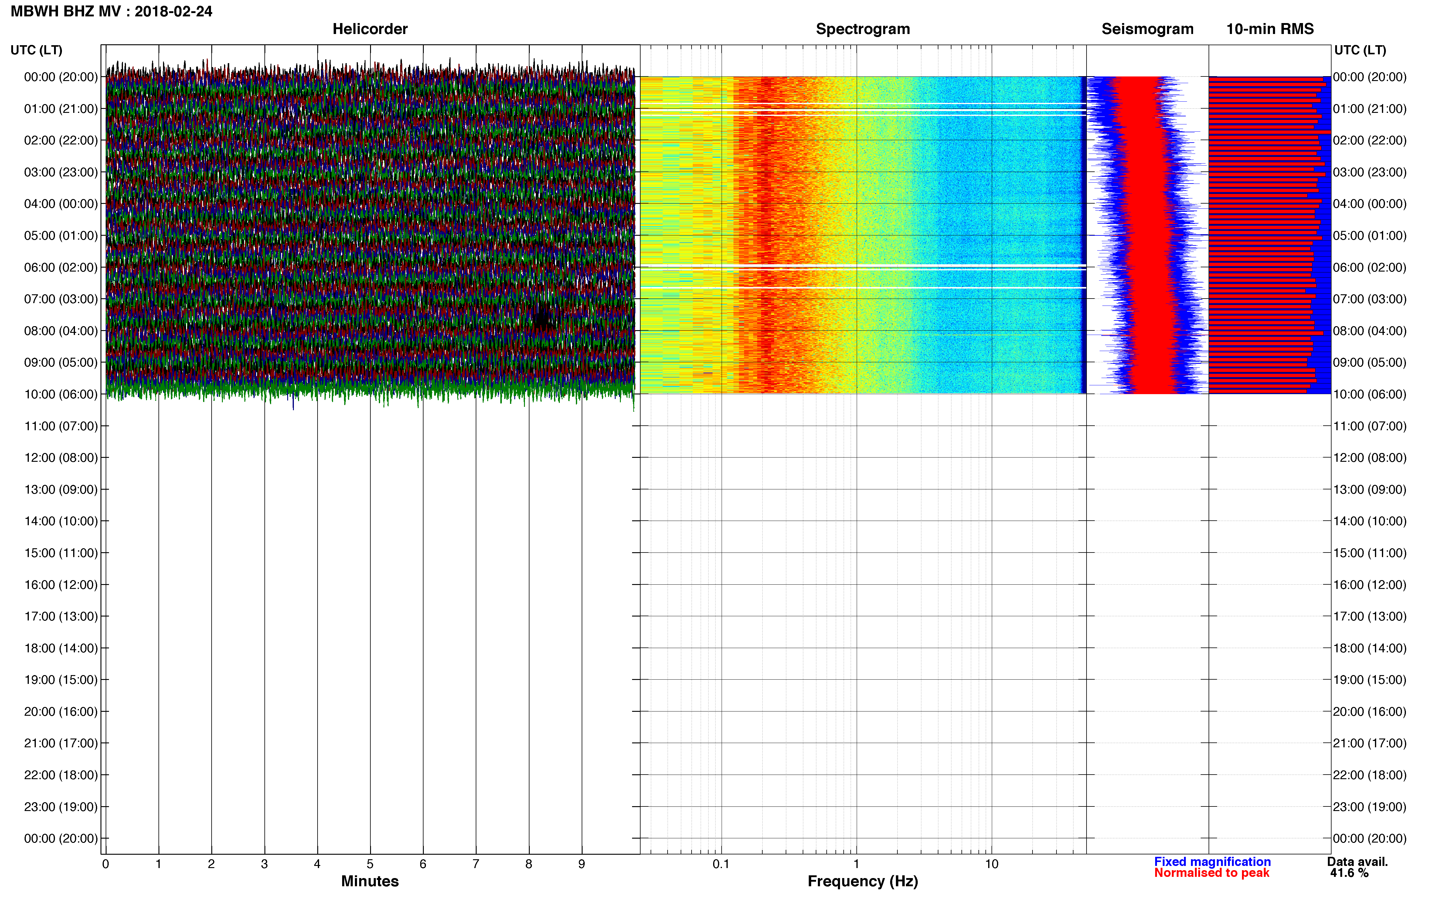Click the 'Seismogram' panel heading

pos(1148,29)
